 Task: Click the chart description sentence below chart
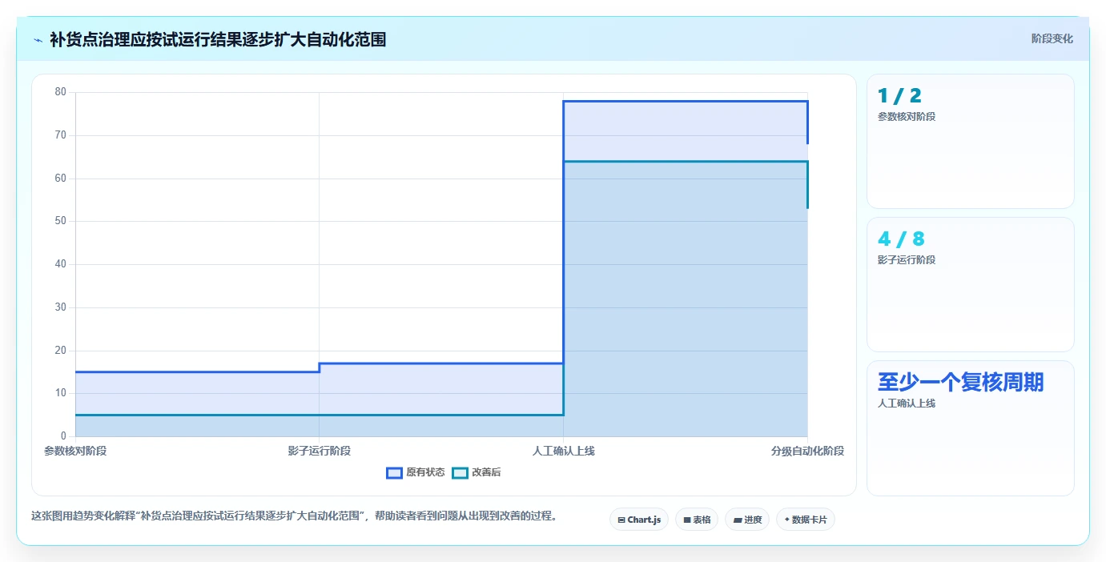pyautogui.click(x=294, y=516)
